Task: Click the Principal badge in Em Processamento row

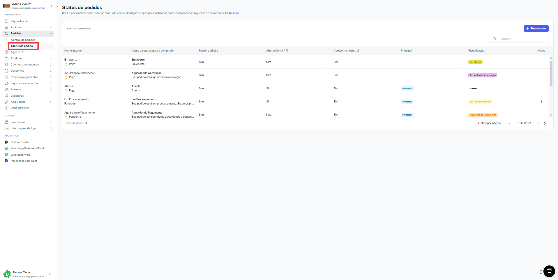Action: click(407, 102)
